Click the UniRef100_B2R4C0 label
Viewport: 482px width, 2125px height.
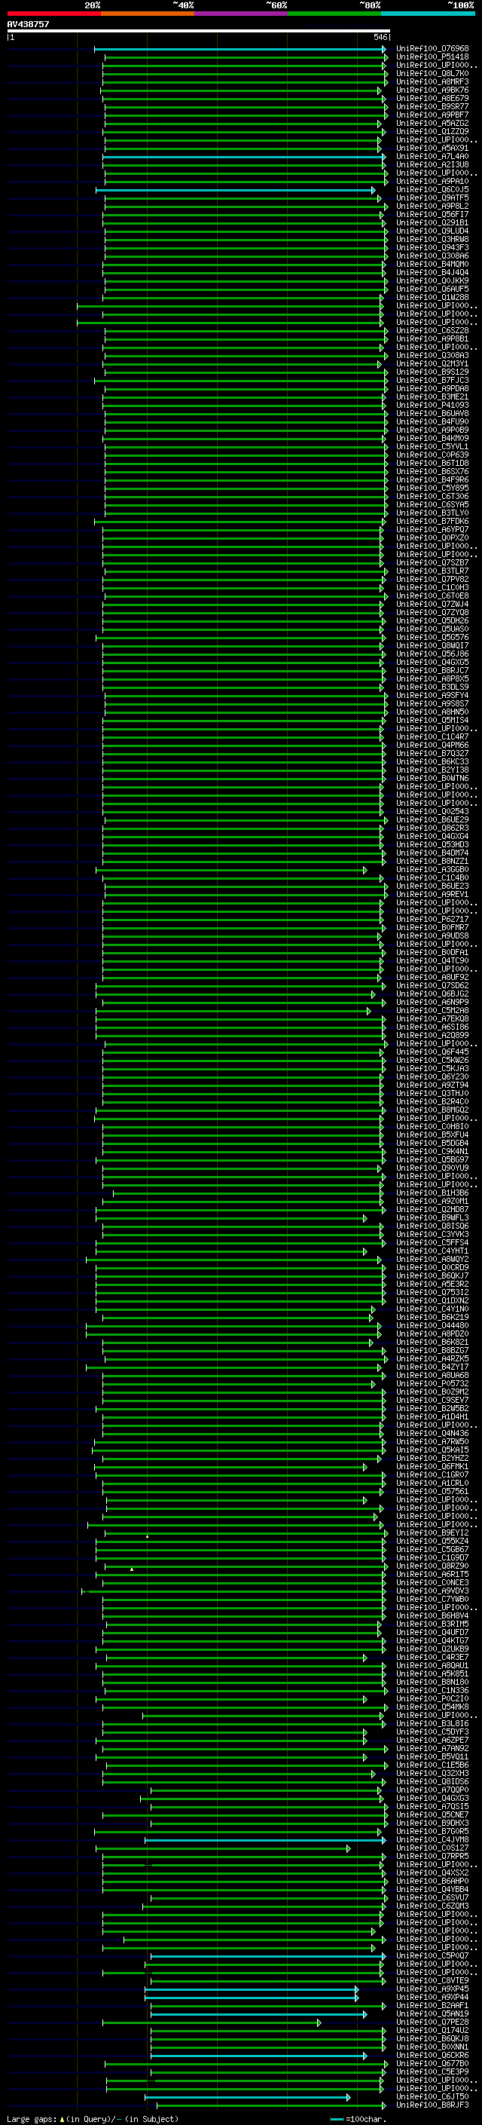click(432, 1101)
